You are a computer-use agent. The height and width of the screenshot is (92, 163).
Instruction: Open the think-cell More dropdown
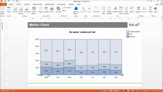[64, 10]
